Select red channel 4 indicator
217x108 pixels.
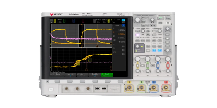pos(83,21)
